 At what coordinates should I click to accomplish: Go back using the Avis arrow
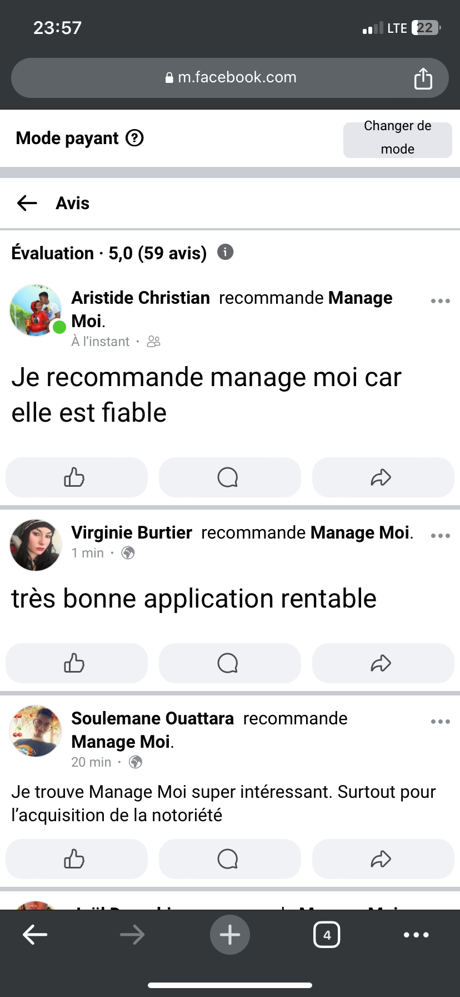[x=27, y=203]
